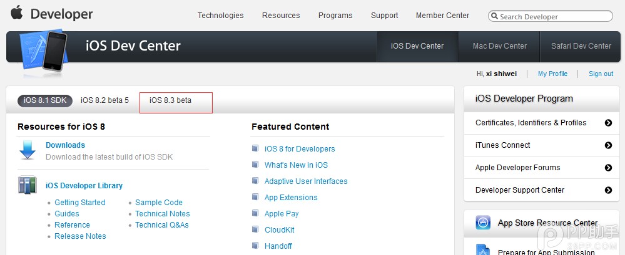Select the iOS 8.1 SDK pill

(45, 100)
